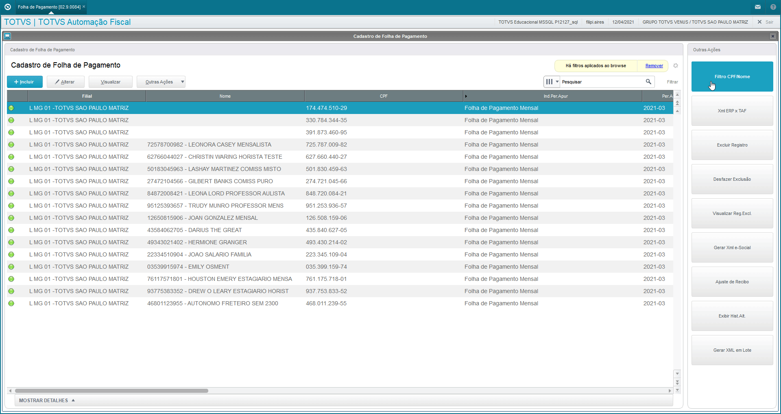
Task: Expand the Outras Ações dropdown arrow
Action: tap(182, 82)
